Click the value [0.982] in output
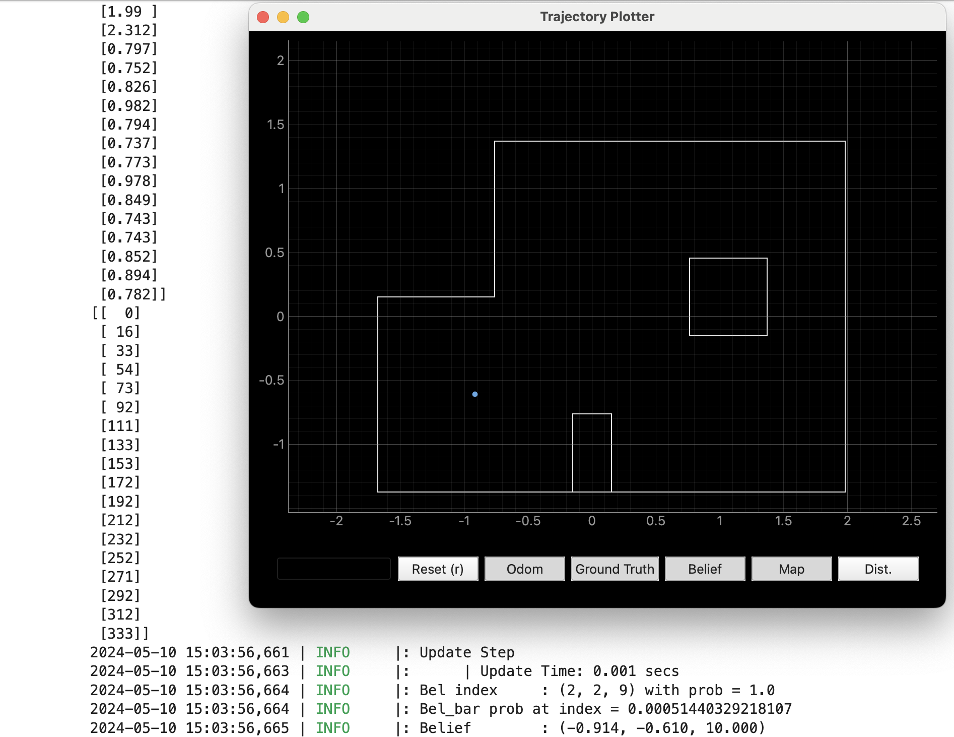Screen dimensions: 954x737 [x=129, y=106]
